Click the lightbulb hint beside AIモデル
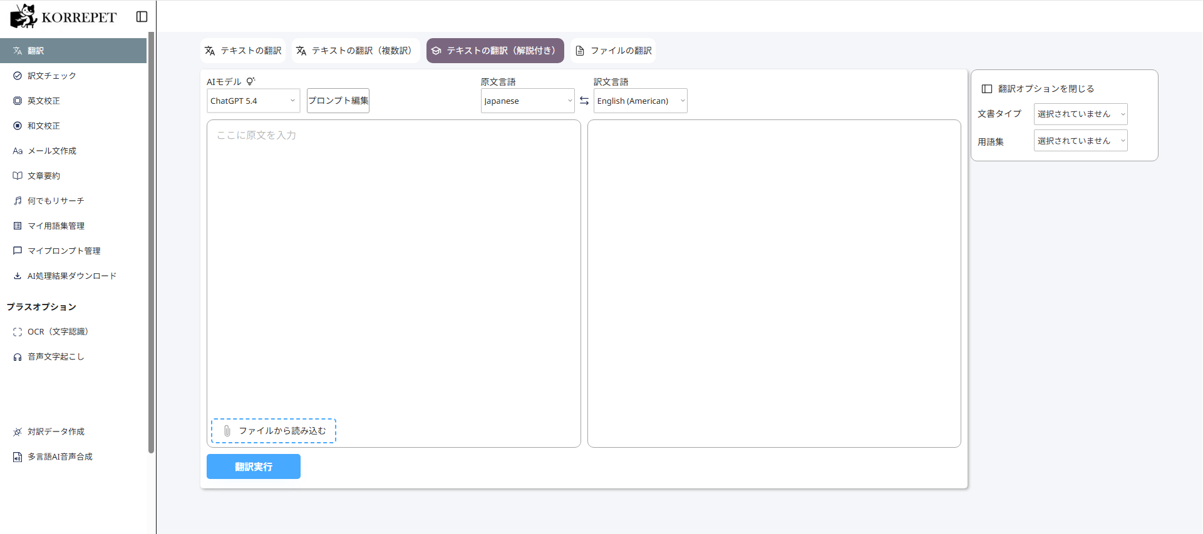This screenshot has height=534, width=1203. 250,81
